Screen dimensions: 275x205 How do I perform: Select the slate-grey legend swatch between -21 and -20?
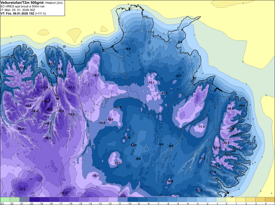point(24,199)
